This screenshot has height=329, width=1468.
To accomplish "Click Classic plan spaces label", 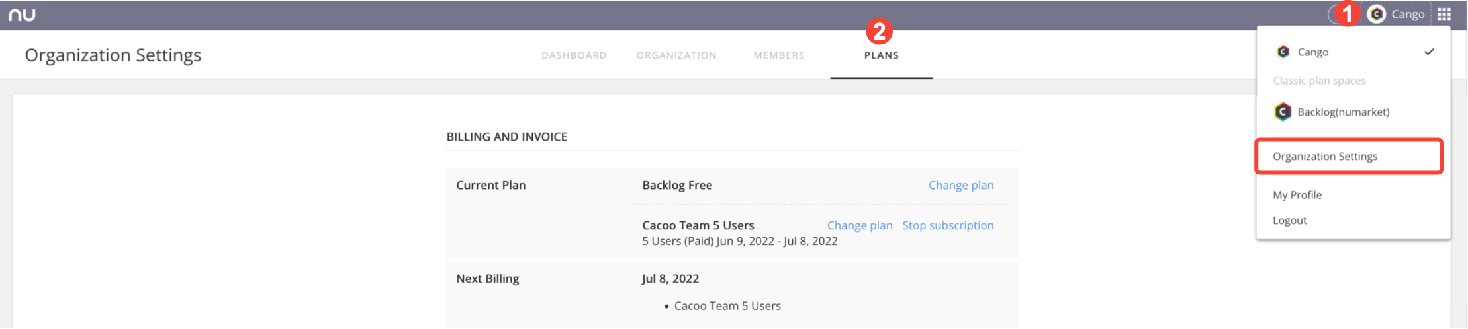I will tap(1319, 81).
